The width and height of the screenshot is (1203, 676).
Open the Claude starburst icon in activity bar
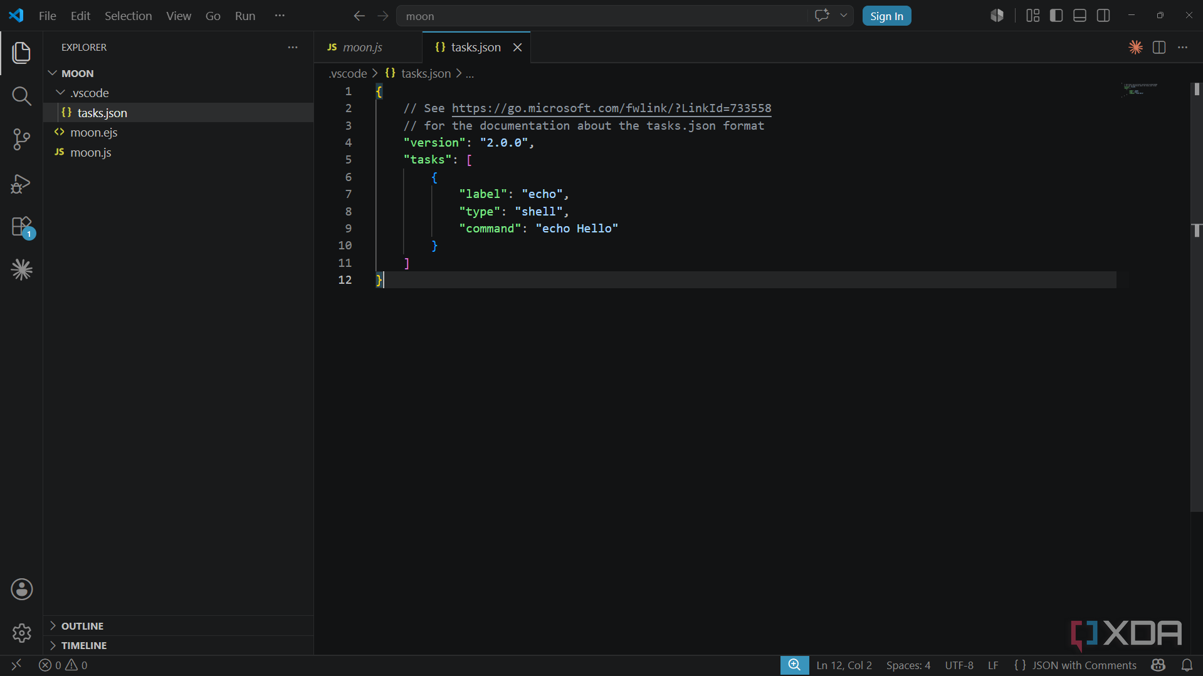tap(21, 270)
